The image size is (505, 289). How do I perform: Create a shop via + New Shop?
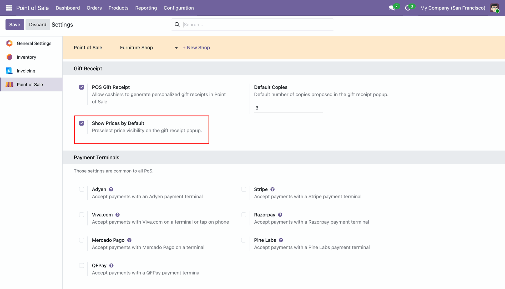(x=196, y=48)
